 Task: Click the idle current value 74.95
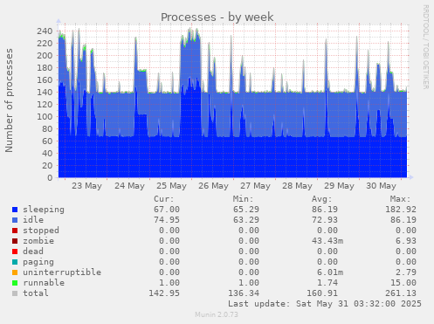point(167,220)
